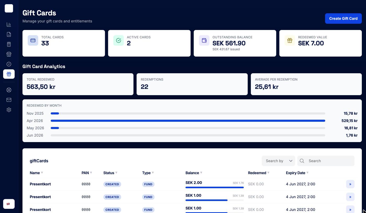Click CREATED status badge in first row
366x213 pixels.
(x=112, y=184)
